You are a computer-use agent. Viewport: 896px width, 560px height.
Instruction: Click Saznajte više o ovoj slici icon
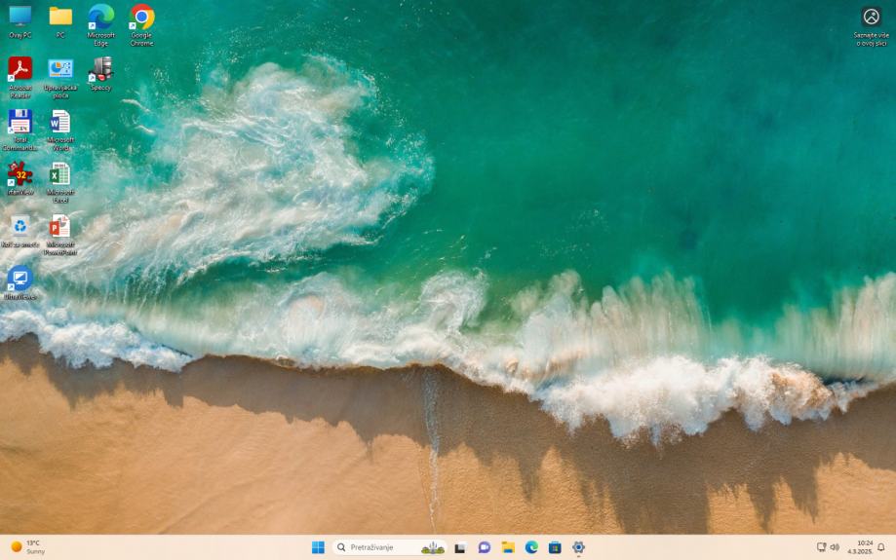871,26
